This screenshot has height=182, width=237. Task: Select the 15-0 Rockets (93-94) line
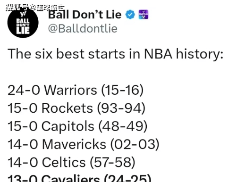click(76, 108)
